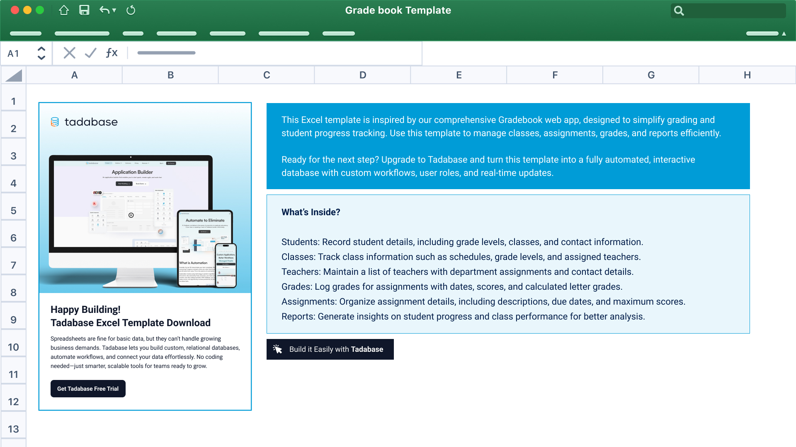Click the Grade book Template window title
Image resolution: width=796 pixels, height=447 pixels.
(x=398, y=10)
